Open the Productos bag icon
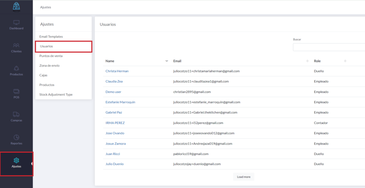This screenshot has width=365, height=188. pos(16,68)
